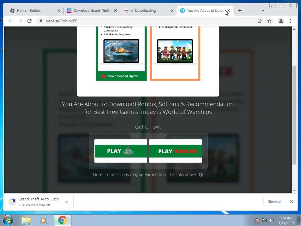Close the You Are About to Download tab
Image resolution: width=301 pixels, height=226 pixels.
(229, 11)
